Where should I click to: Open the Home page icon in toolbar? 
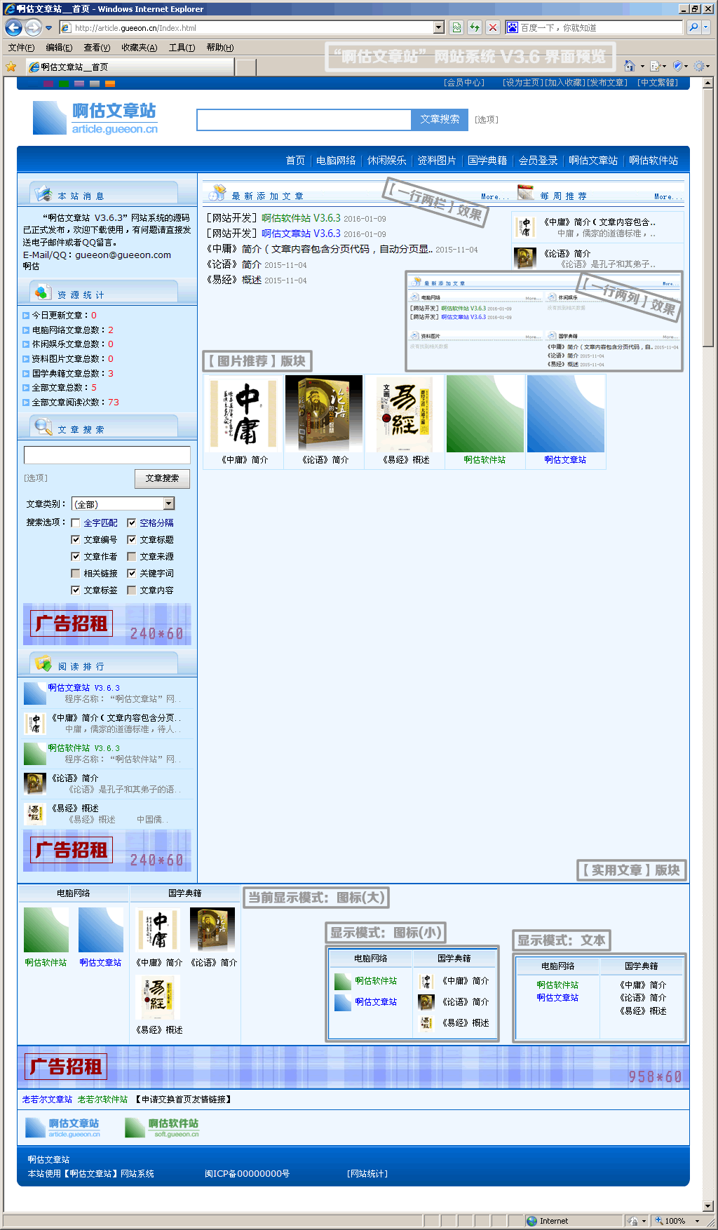629,66
